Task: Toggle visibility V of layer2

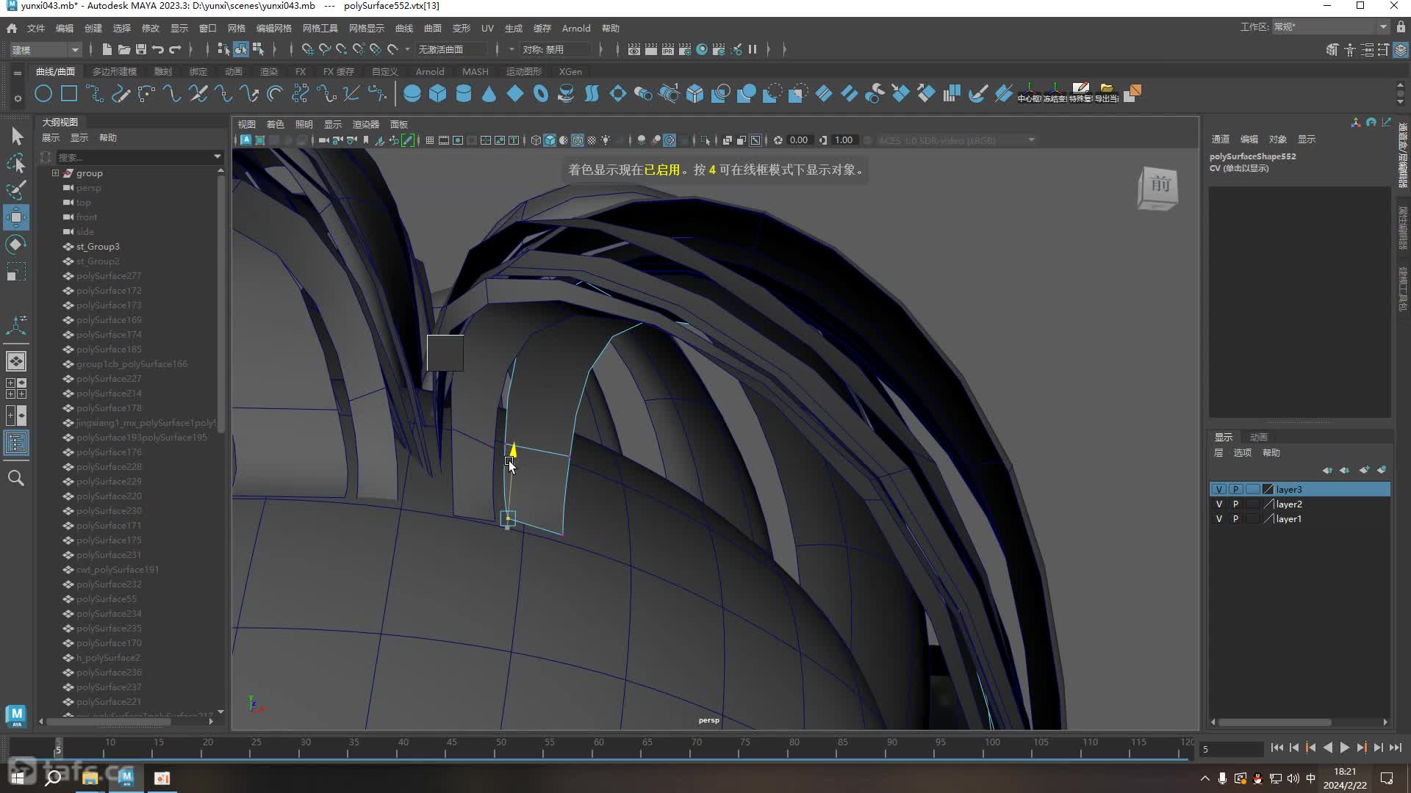Action: [x=1219, y=504]
